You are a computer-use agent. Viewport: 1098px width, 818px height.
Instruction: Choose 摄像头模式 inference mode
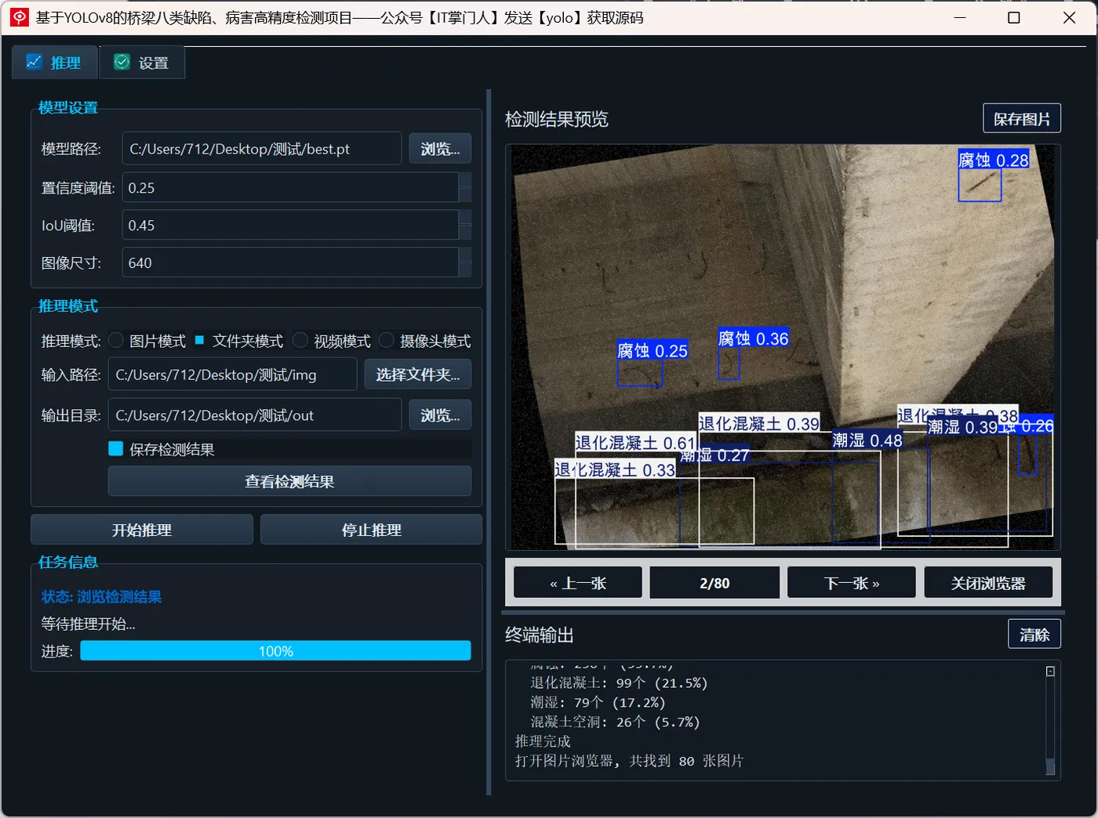(x=387, y=341)
